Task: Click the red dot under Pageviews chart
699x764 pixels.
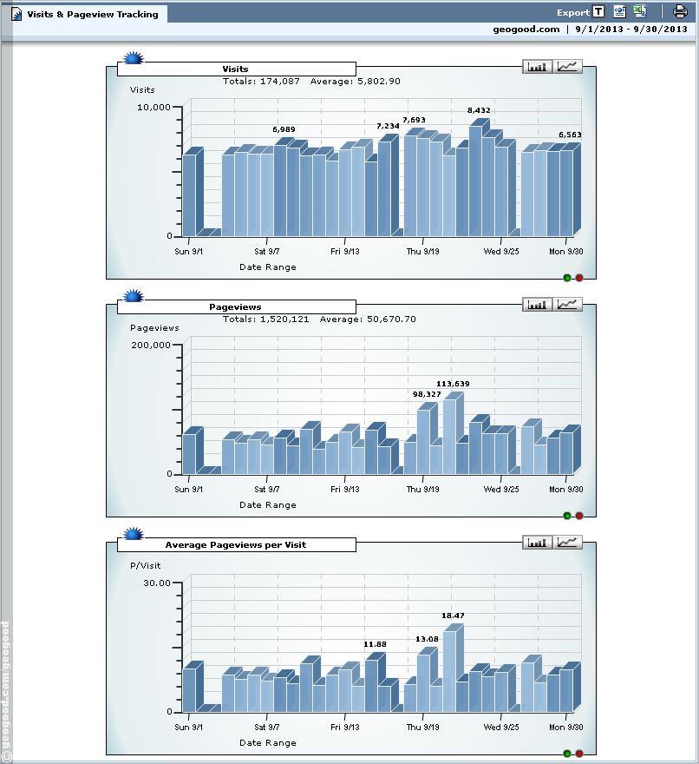Action: point(579,516)
